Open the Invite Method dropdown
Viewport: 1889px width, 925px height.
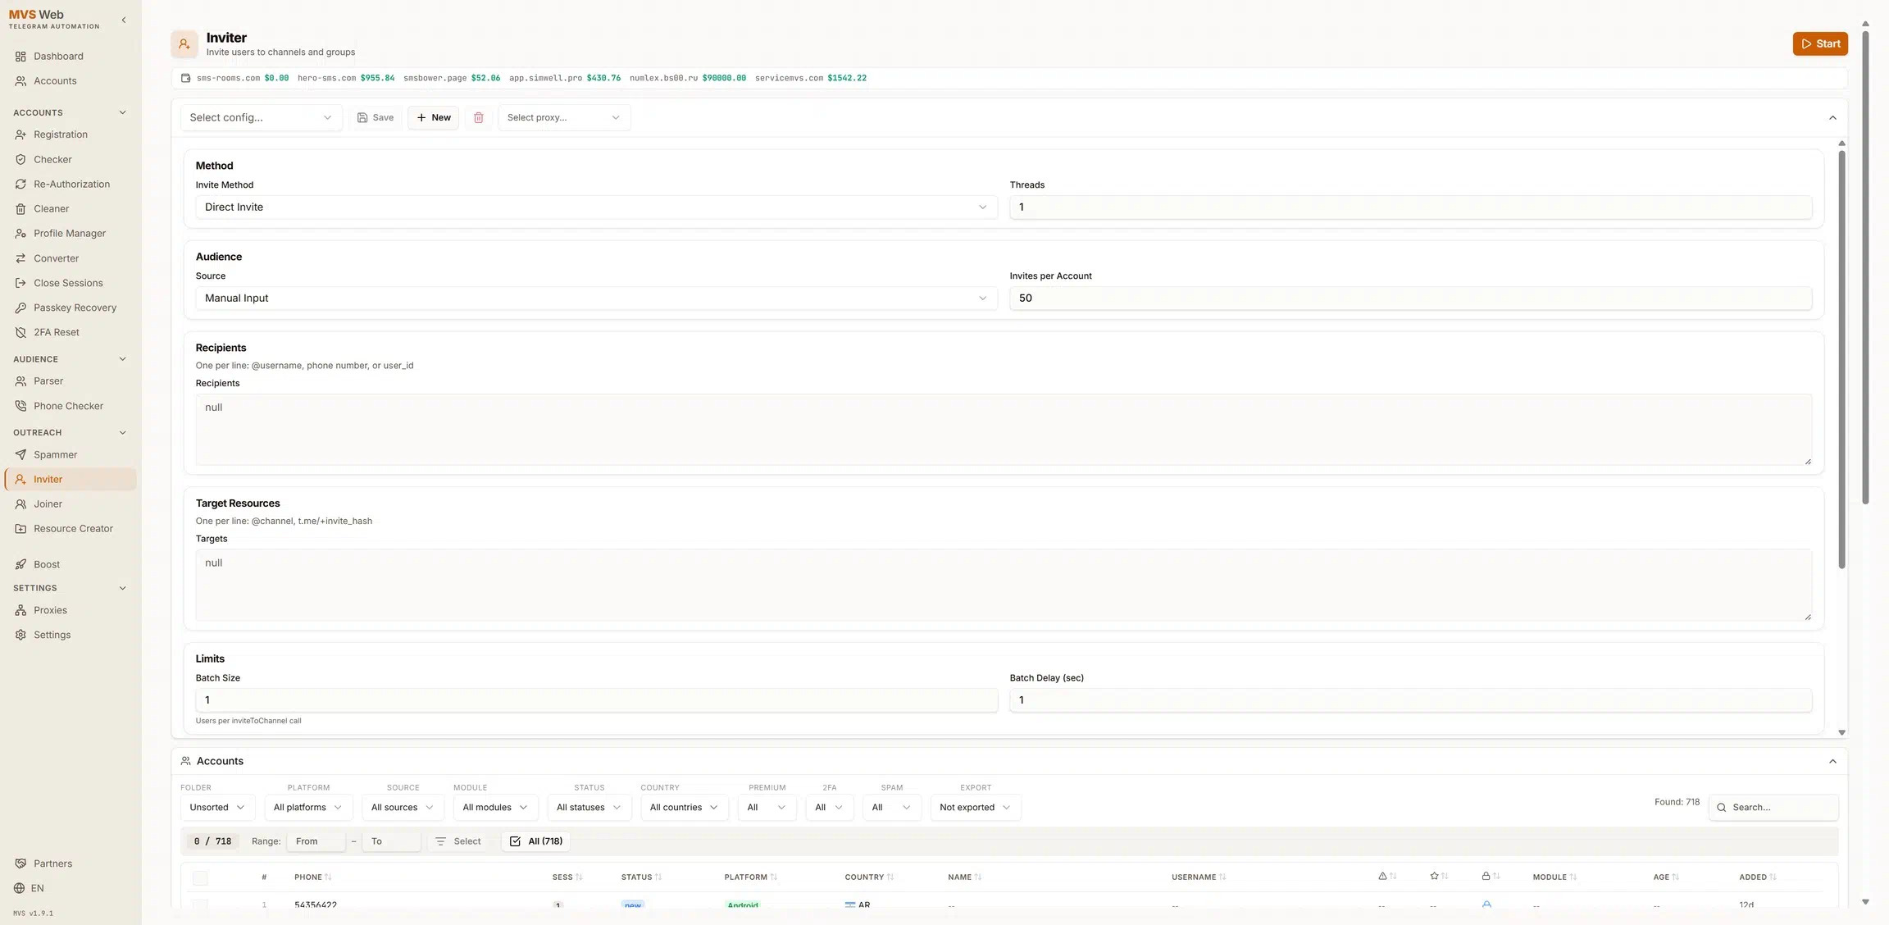[x=596, y=207]
